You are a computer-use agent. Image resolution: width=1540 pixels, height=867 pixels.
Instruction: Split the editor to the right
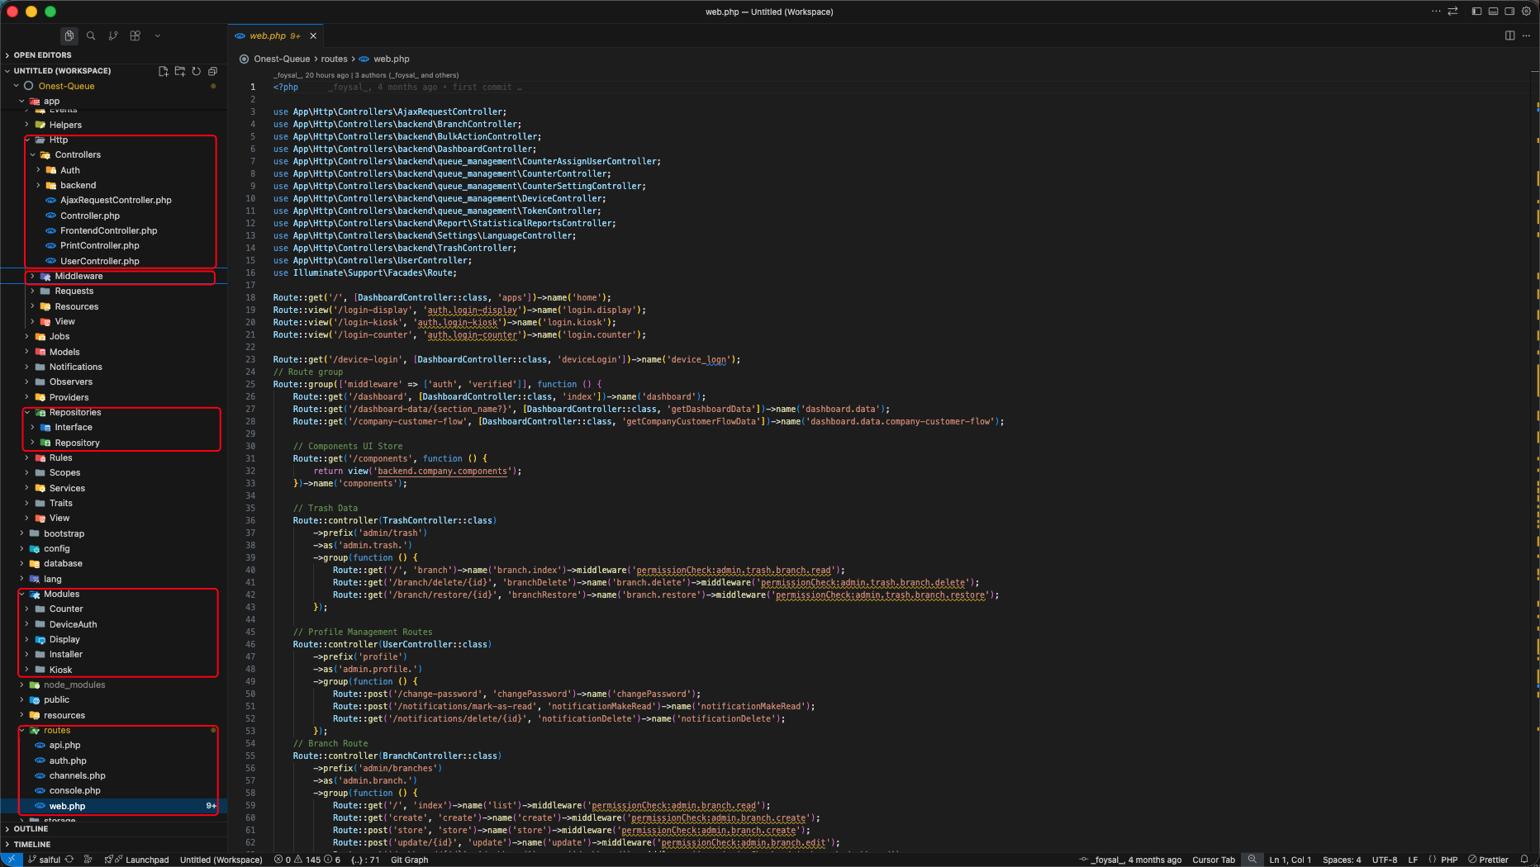1509,36
